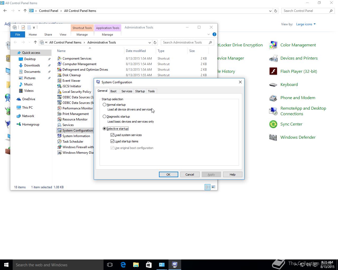
Task: Select Downloads in Quick access
Action: point(32,65)
